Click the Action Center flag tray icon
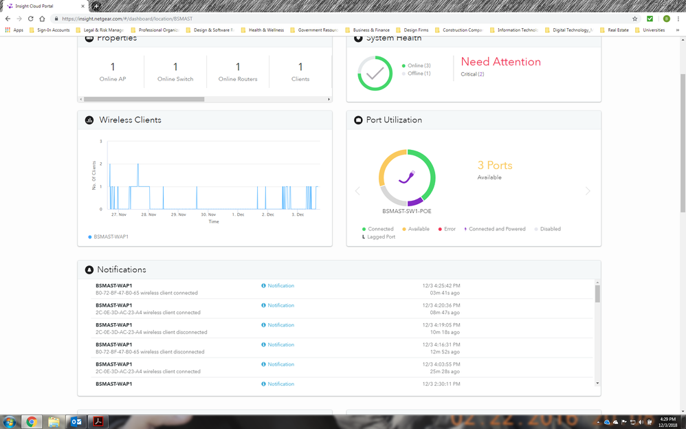Screen dimensions: 686x429 point(624,422)
